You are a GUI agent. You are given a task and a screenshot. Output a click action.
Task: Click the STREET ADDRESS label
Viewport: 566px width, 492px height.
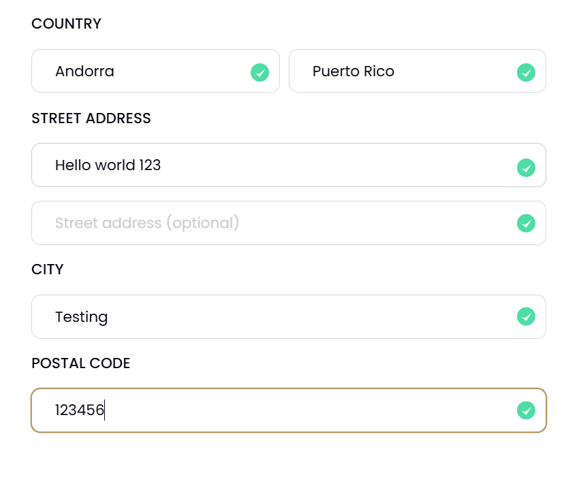pos(91,118)
